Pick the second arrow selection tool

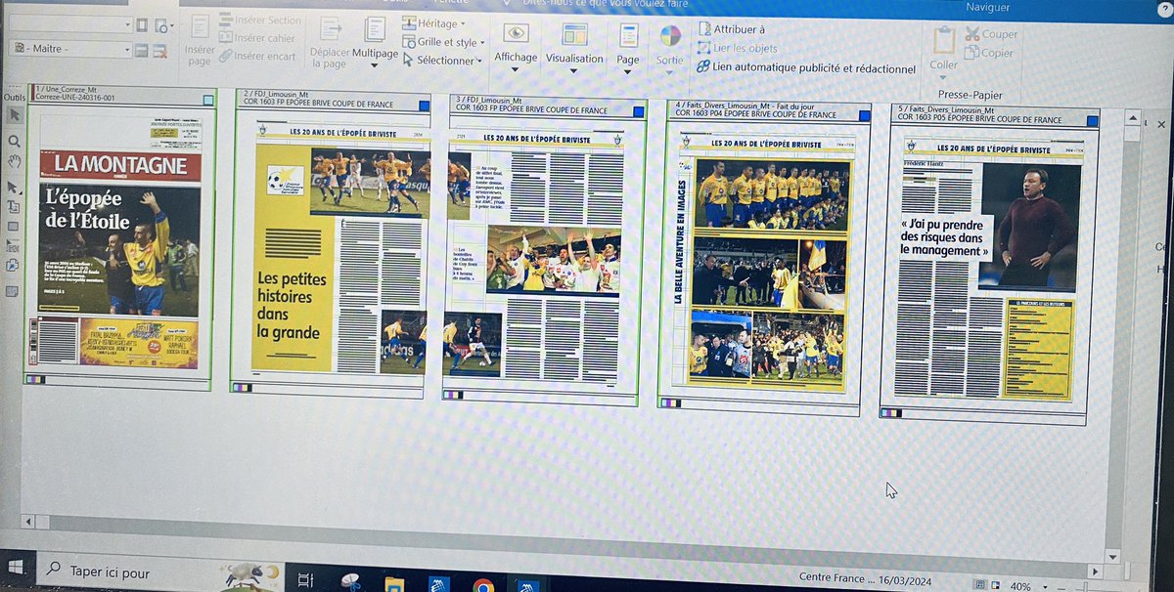click(x=14, y=187)
